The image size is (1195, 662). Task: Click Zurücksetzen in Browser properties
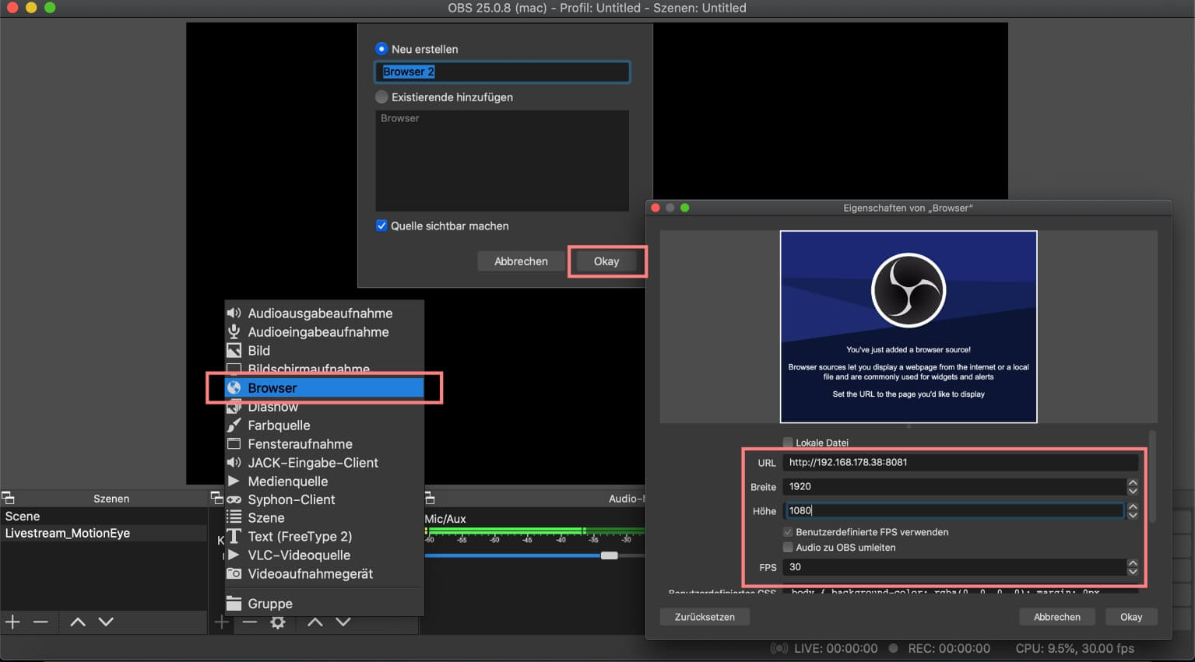pos(705,617)
